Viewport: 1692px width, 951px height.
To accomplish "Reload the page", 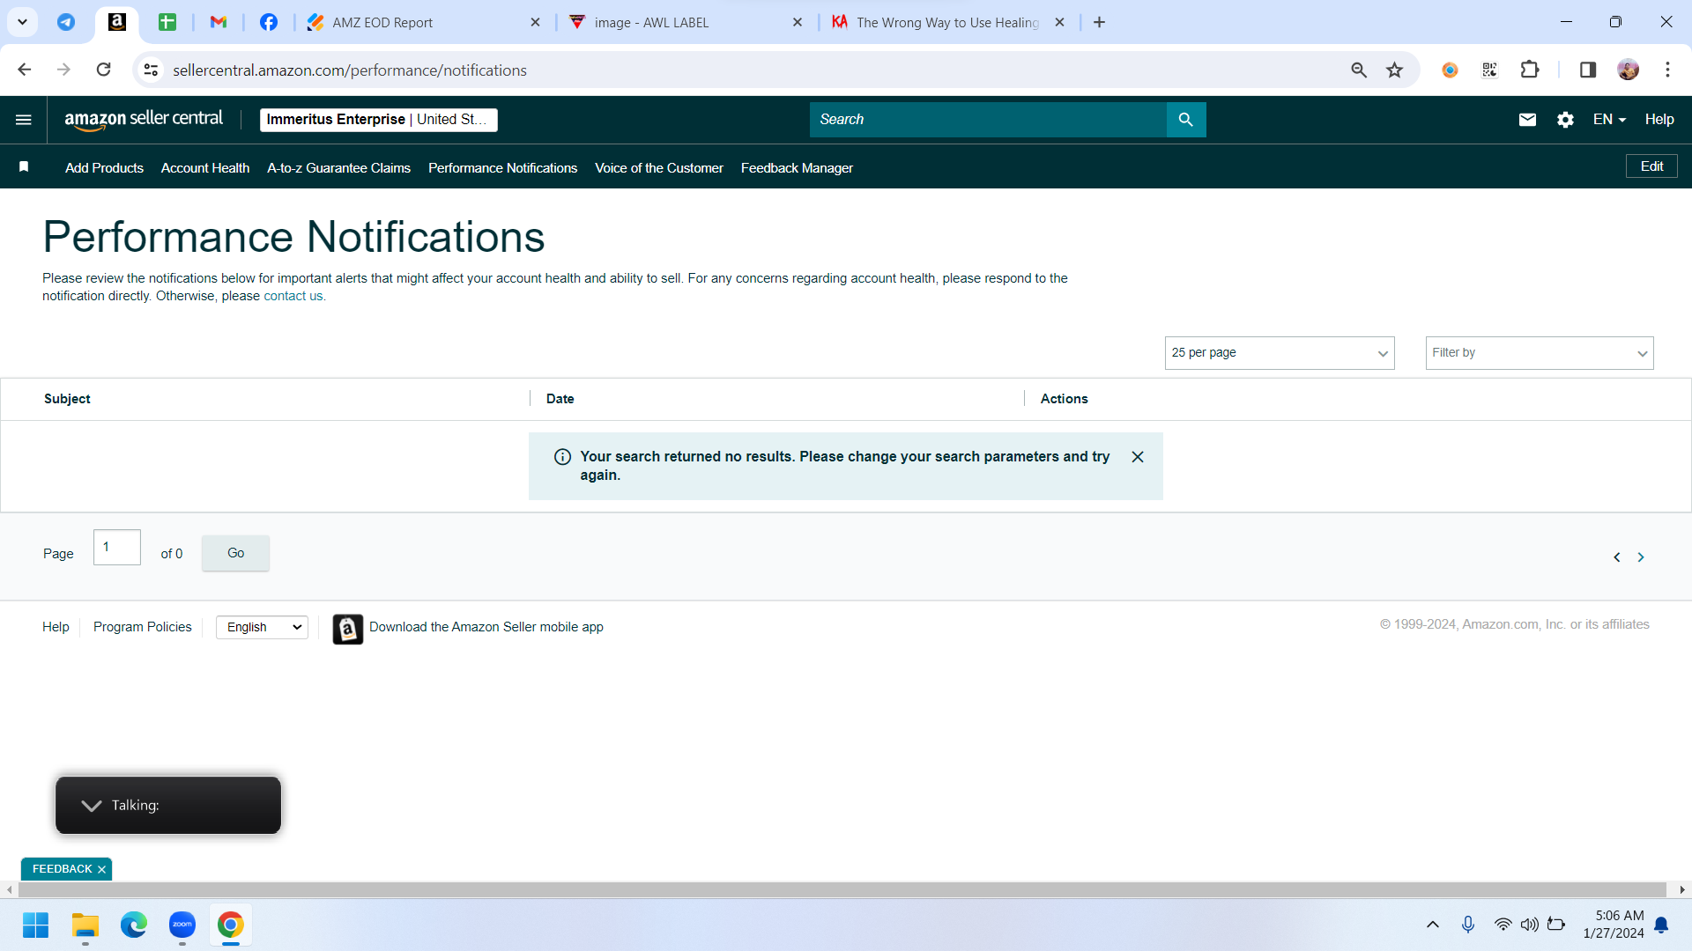I will point(104,70).
